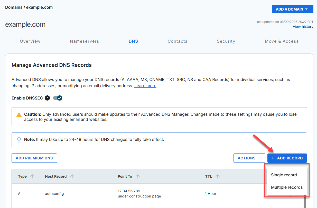Click the yellow Caution warning triangle icon
The width and height of the screenshot is (317, 208).
coord(19,114)
